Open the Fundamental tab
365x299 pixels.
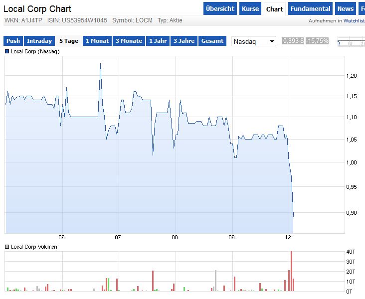pyautogui.click(x=310, y=9)
